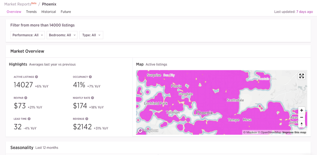Image resolution: width=317 pixels, height=155 pixels.
Task: Switch to the Future tab
Action: (66, 12)
